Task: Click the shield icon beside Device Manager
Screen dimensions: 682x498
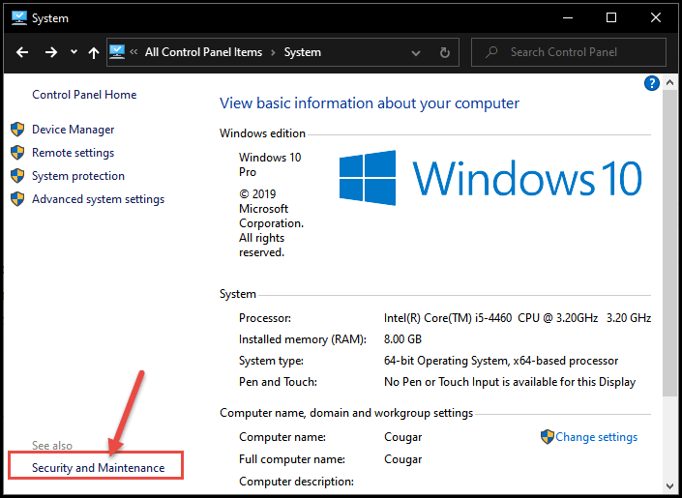Action: 17,130
